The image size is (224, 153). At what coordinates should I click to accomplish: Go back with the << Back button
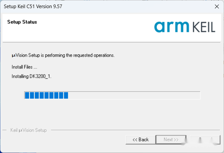(x=141, y=139)
